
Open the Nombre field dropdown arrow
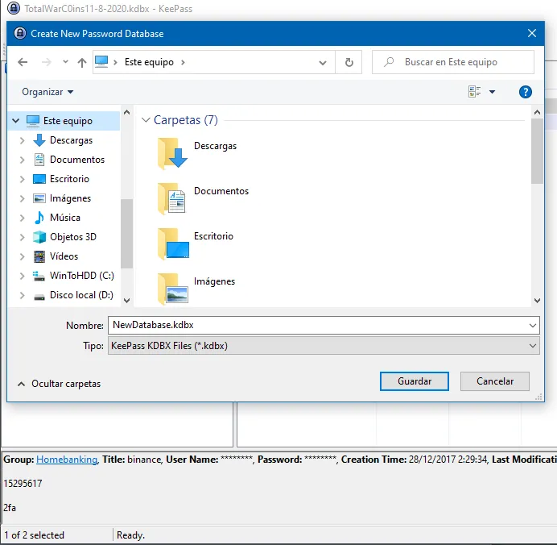(533, 326)
